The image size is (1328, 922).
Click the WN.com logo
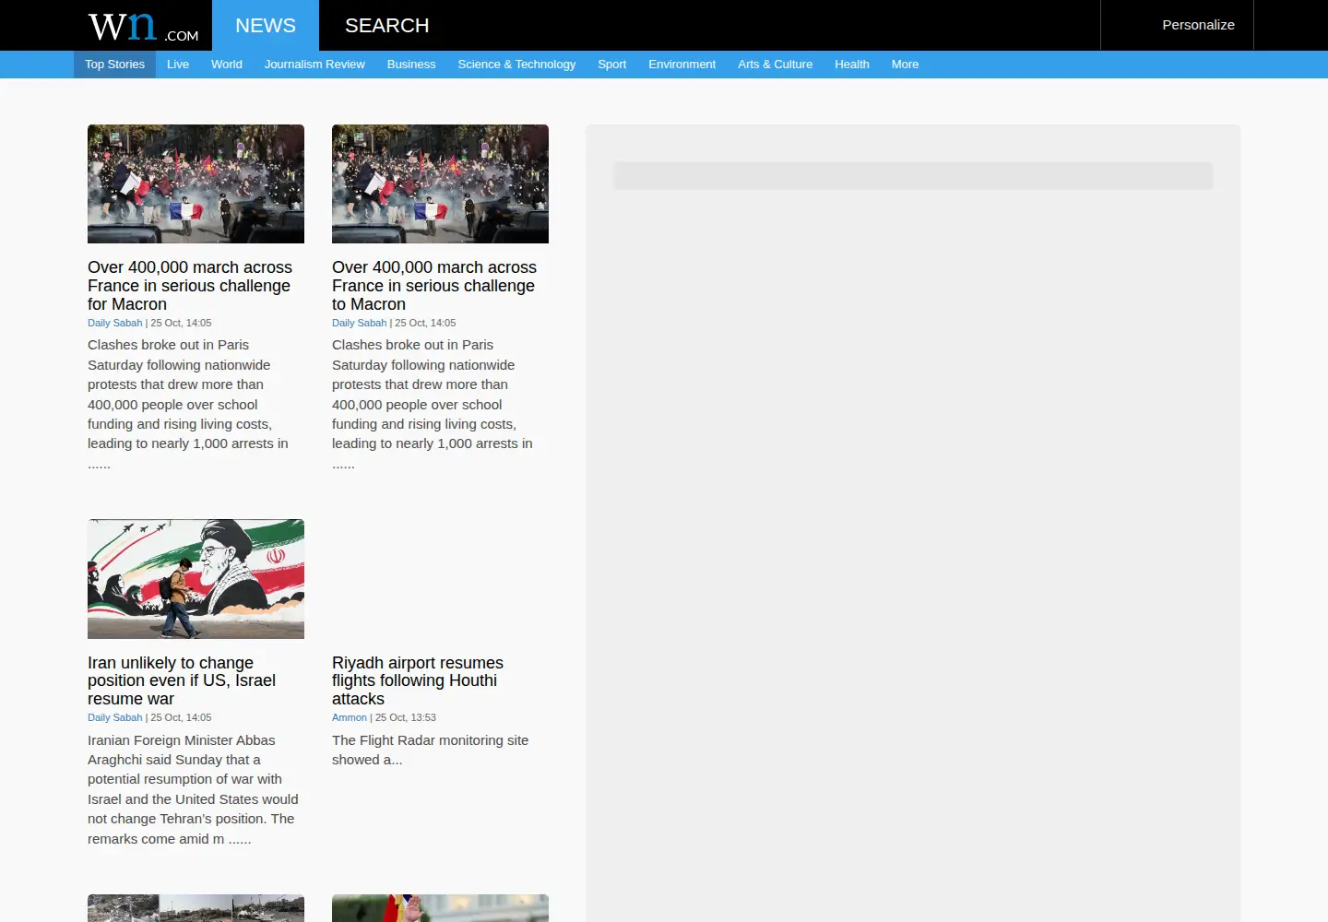(x=143, y=26)
